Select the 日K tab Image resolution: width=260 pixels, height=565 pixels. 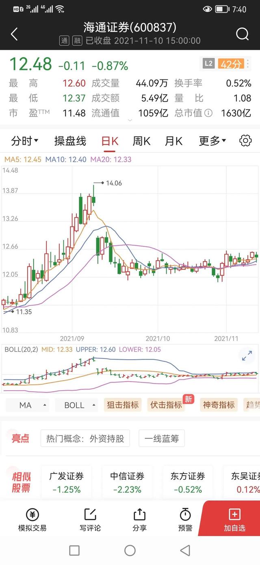[110, 141]
